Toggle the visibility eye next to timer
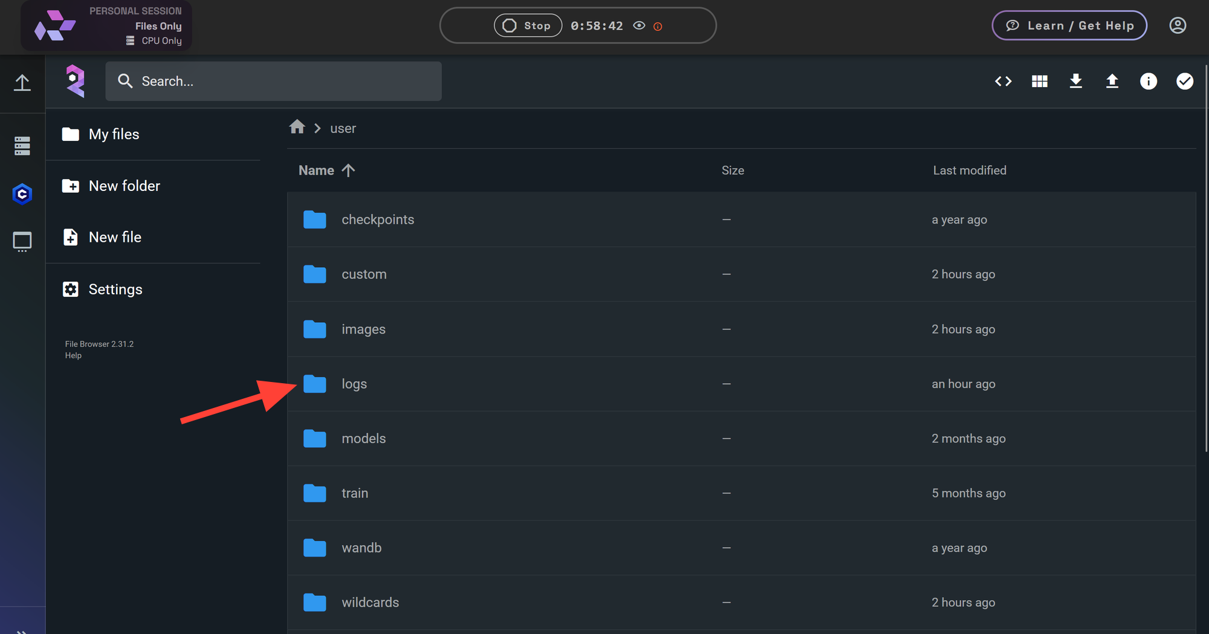Screen dimensions: 1209x634 point(639,25)
